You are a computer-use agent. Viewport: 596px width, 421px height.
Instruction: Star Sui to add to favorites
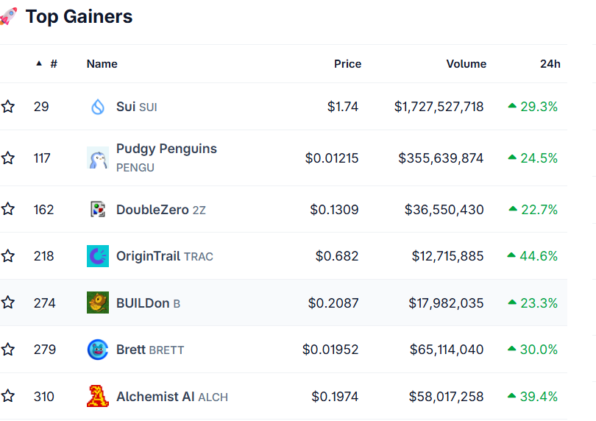click(x=7, y=107)
